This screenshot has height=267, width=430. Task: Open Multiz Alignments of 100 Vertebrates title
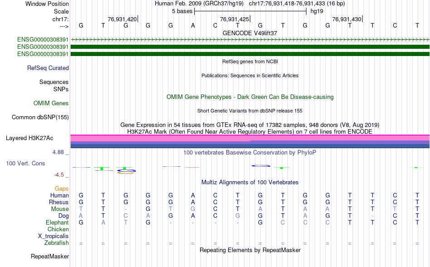(x=250, y=183)
